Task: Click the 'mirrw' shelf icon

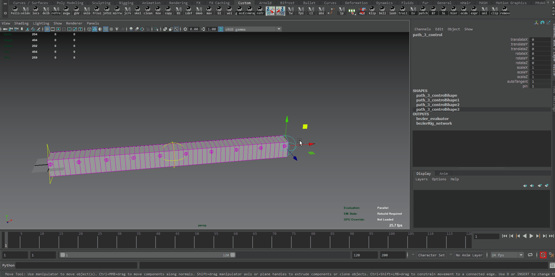Action: [x=117, y=11]
